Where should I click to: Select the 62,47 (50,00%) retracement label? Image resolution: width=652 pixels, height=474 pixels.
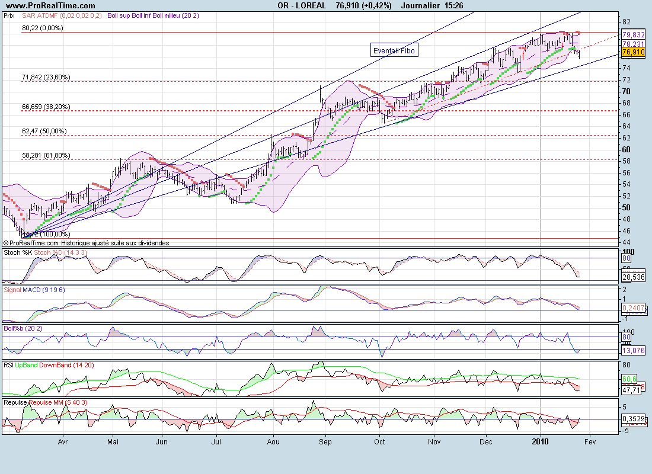pos(44,132)
